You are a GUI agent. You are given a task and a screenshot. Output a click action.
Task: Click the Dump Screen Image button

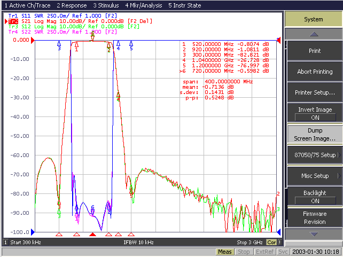pos(315,134)
